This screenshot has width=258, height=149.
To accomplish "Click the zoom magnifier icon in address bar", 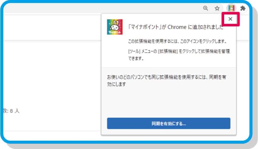I will pyautogui.click(x=205, y=8).
